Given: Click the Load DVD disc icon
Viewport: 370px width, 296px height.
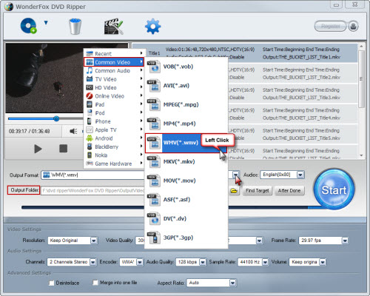Looking at the screenshot, I should [x=28, y=26].
